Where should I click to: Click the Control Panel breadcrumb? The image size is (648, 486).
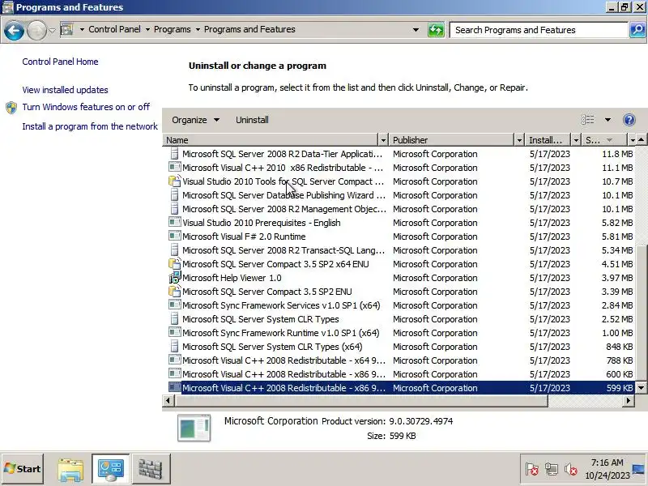point(114,29)
